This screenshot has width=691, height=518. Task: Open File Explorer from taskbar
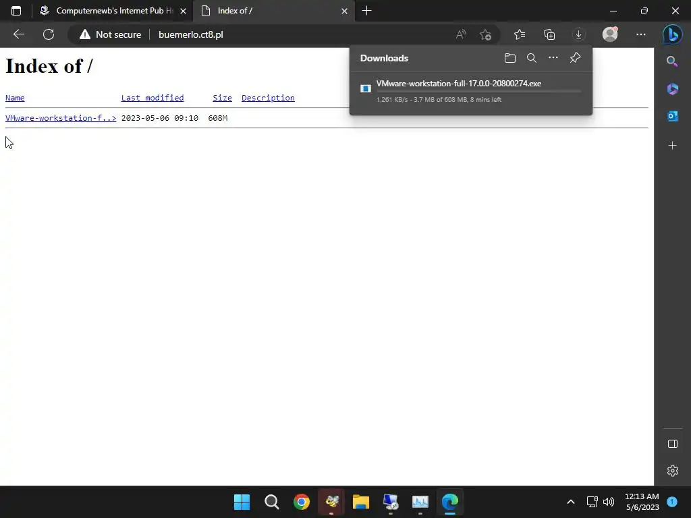click(x=361, y=502)
